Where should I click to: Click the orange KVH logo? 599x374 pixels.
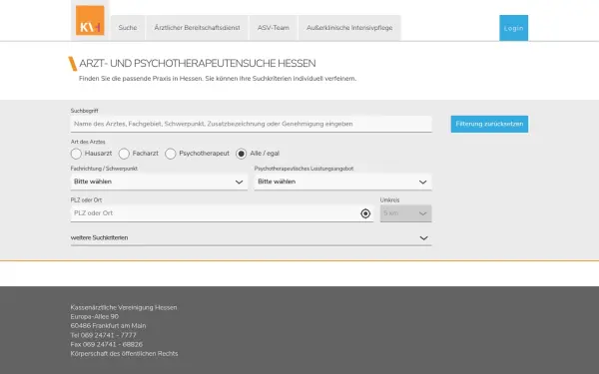90,20
